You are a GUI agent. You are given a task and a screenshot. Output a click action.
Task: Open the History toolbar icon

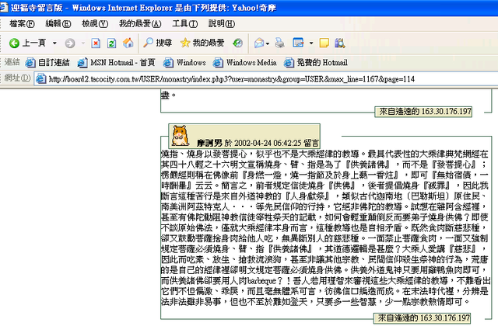[237, 43]
